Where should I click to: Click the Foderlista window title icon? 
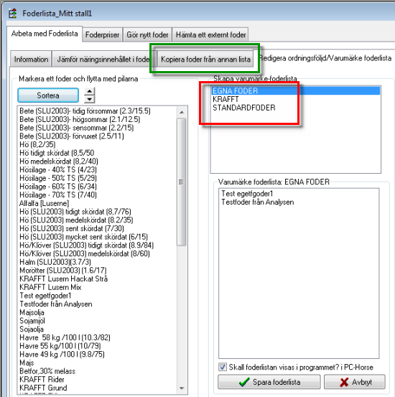(13, 13)
